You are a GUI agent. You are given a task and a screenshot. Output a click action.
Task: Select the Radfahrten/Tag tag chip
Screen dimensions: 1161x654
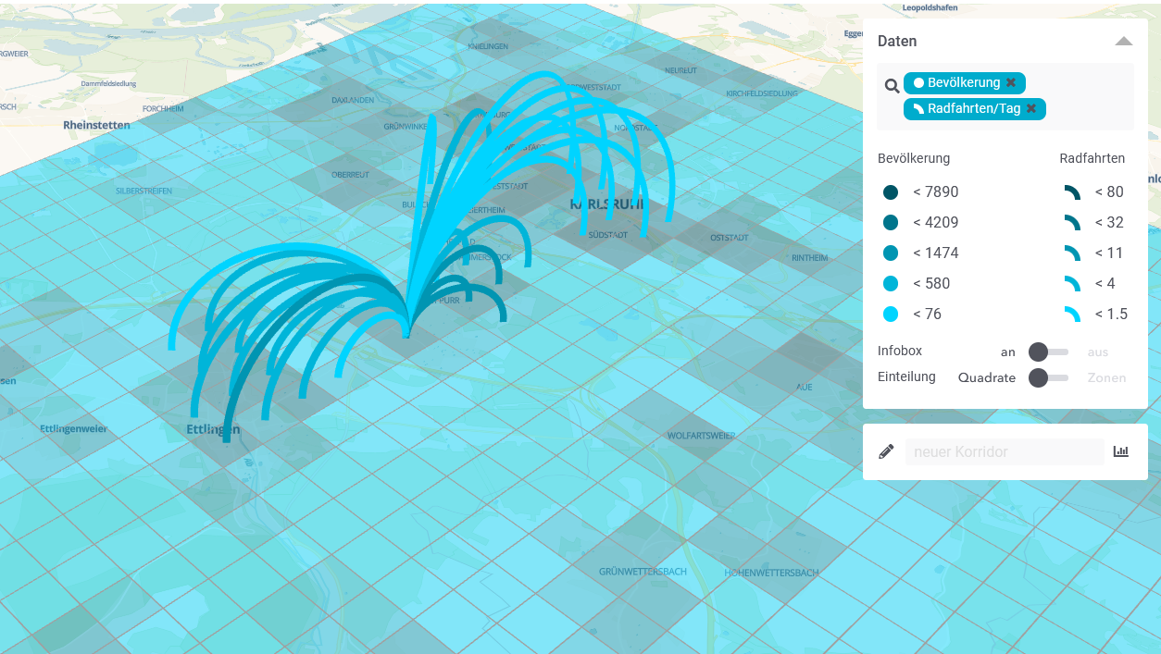[x=966, y=109]
